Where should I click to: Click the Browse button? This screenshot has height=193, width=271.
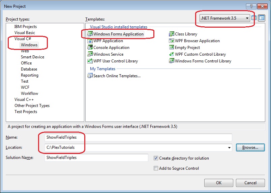[250, 147]
